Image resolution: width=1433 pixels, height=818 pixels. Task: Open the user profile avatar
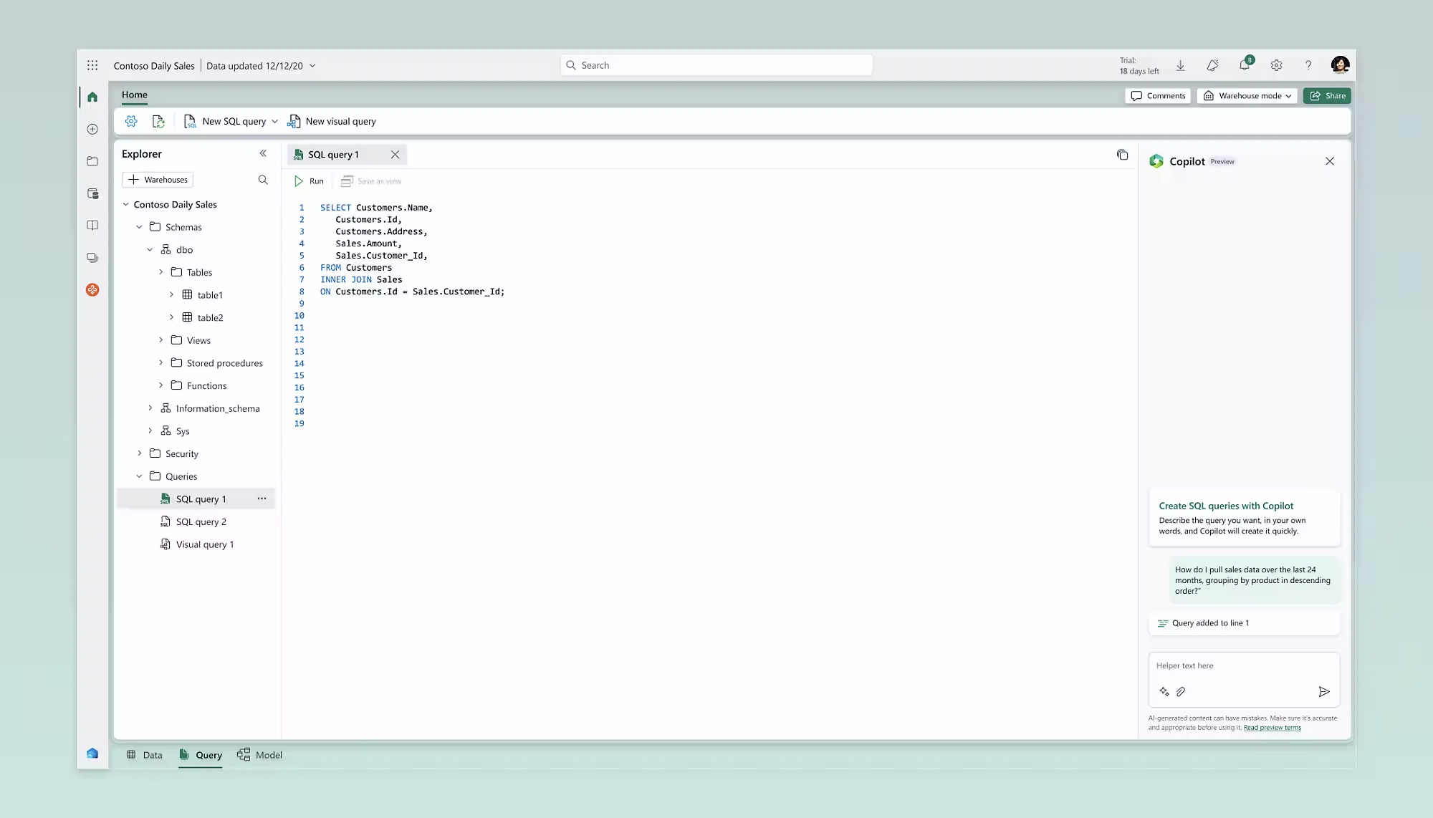click(x=1340, y=65)
